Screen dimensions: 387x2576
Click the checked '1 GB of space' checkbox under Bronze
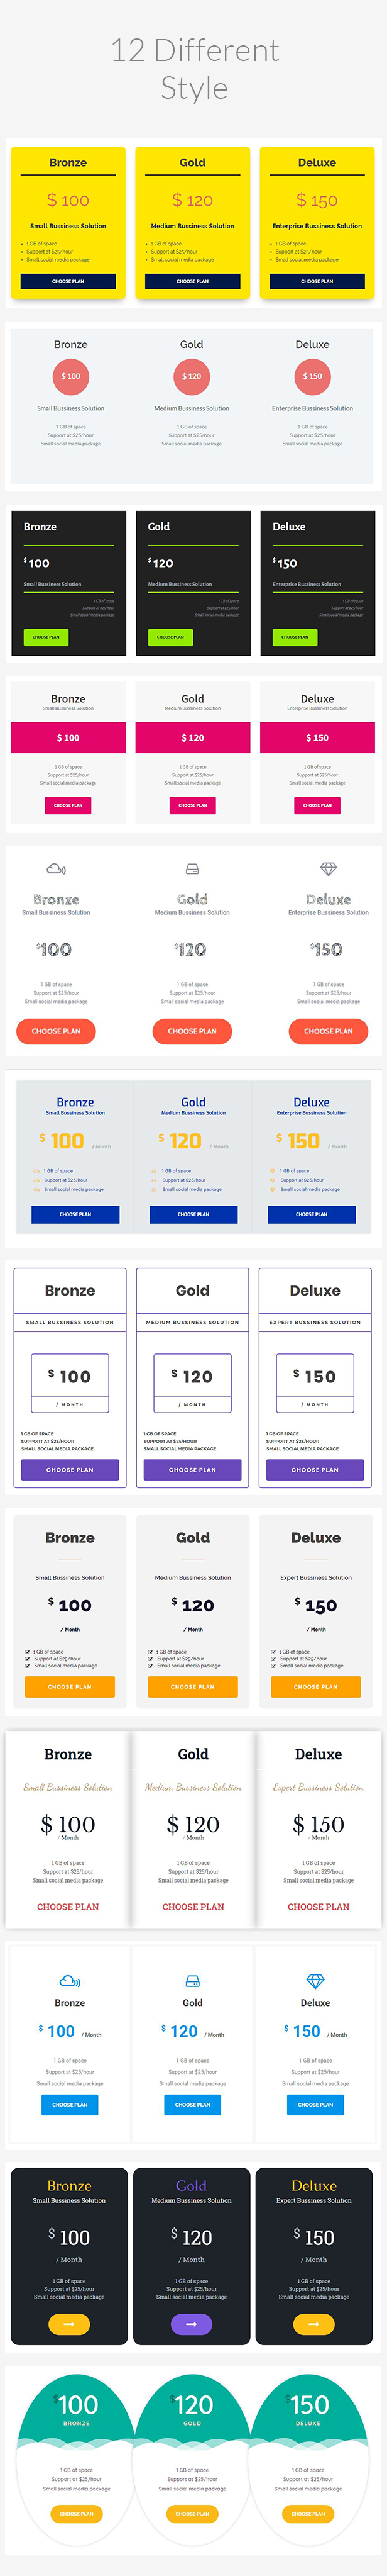coord(27,1651)
